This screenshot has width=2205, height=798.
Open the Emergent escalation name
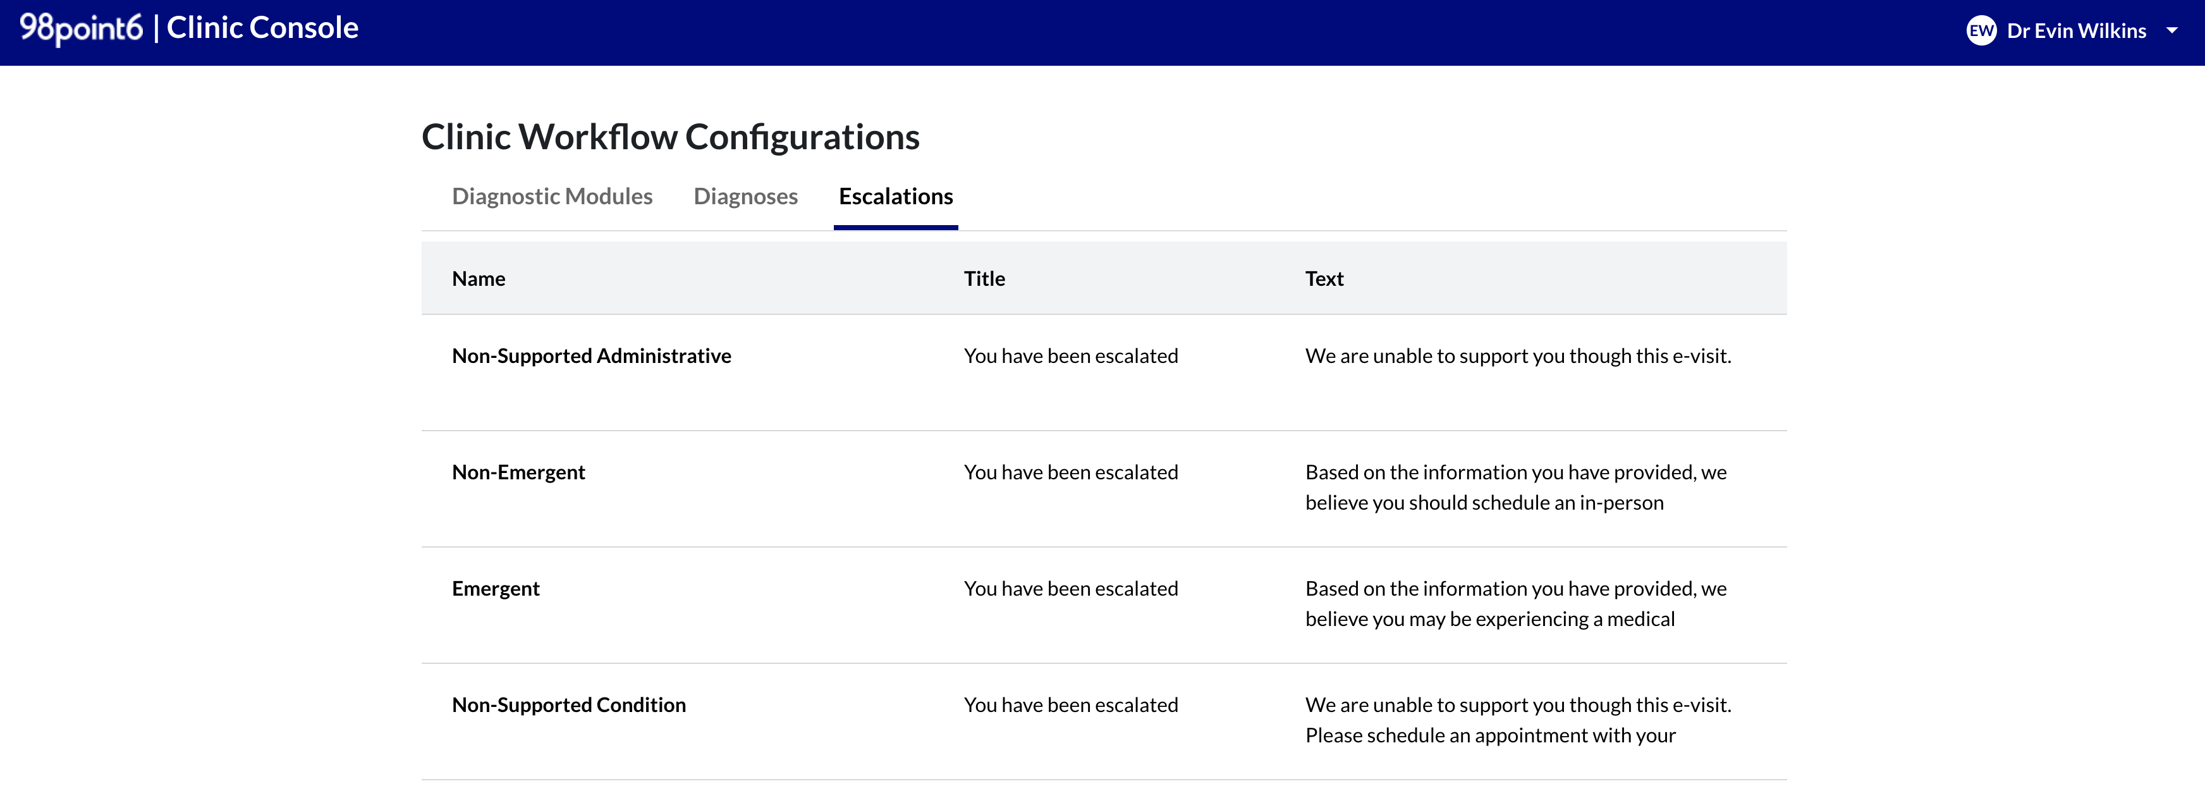coord(496,588)
